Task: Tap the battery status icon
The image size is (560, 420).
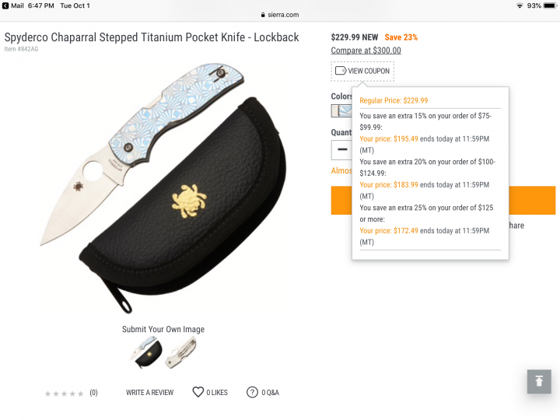Action: [x=550, y=5]
